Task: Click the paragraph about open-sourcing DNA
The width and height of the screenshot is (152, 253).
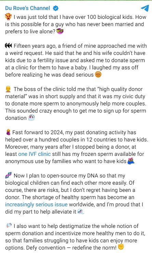Action: click(74, 194)
